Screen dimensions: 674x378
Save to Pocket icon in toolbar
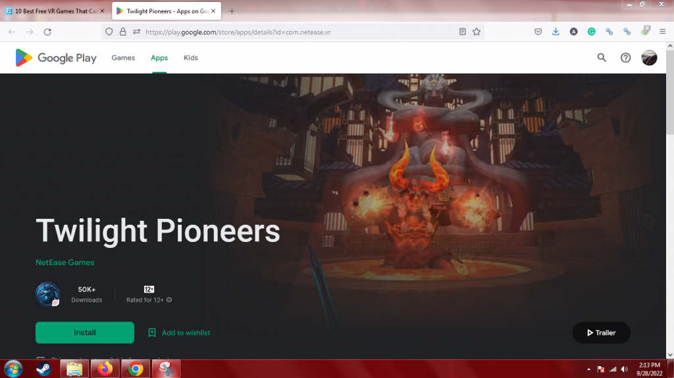(x=538, y=32)
